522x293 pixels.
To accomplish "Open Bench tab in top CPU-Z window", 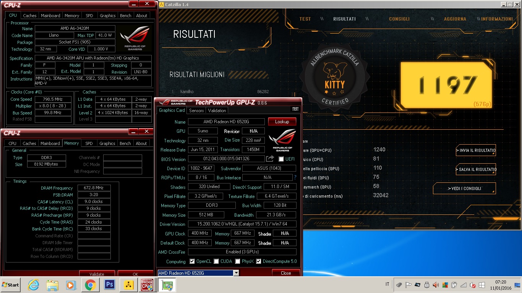I will click(126, 16).
